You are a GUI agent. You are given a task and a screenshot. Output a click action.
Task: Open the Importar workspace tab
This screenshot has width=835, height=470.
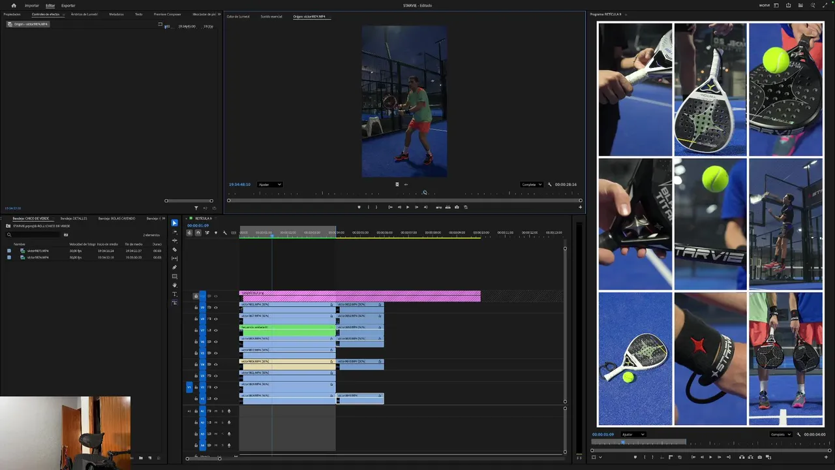point(32,5)
